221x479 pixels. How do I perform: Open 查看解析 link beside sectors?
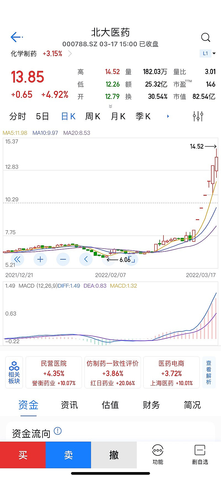[x=209, y=372]
